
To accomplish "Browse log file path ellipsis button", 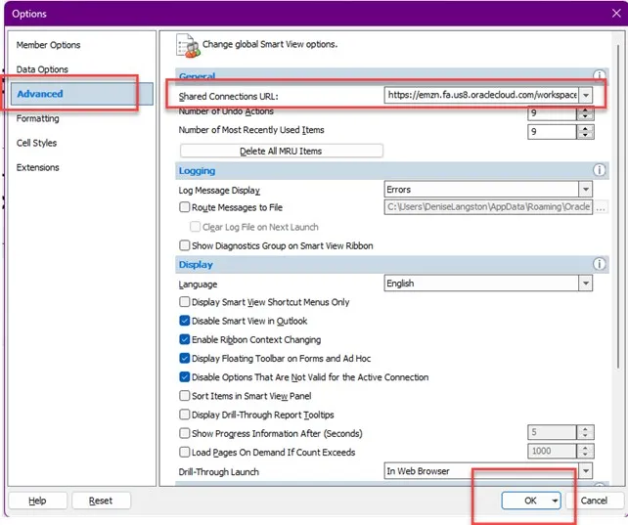I will (601, 207).
